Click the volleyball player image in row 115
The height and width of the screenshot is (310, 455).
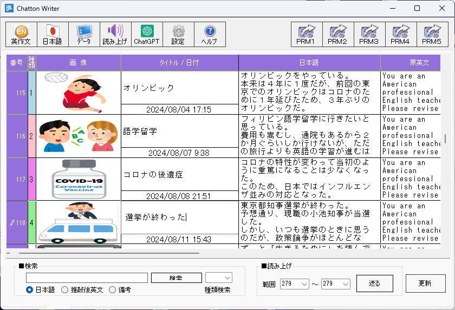[x=79, y=93]
